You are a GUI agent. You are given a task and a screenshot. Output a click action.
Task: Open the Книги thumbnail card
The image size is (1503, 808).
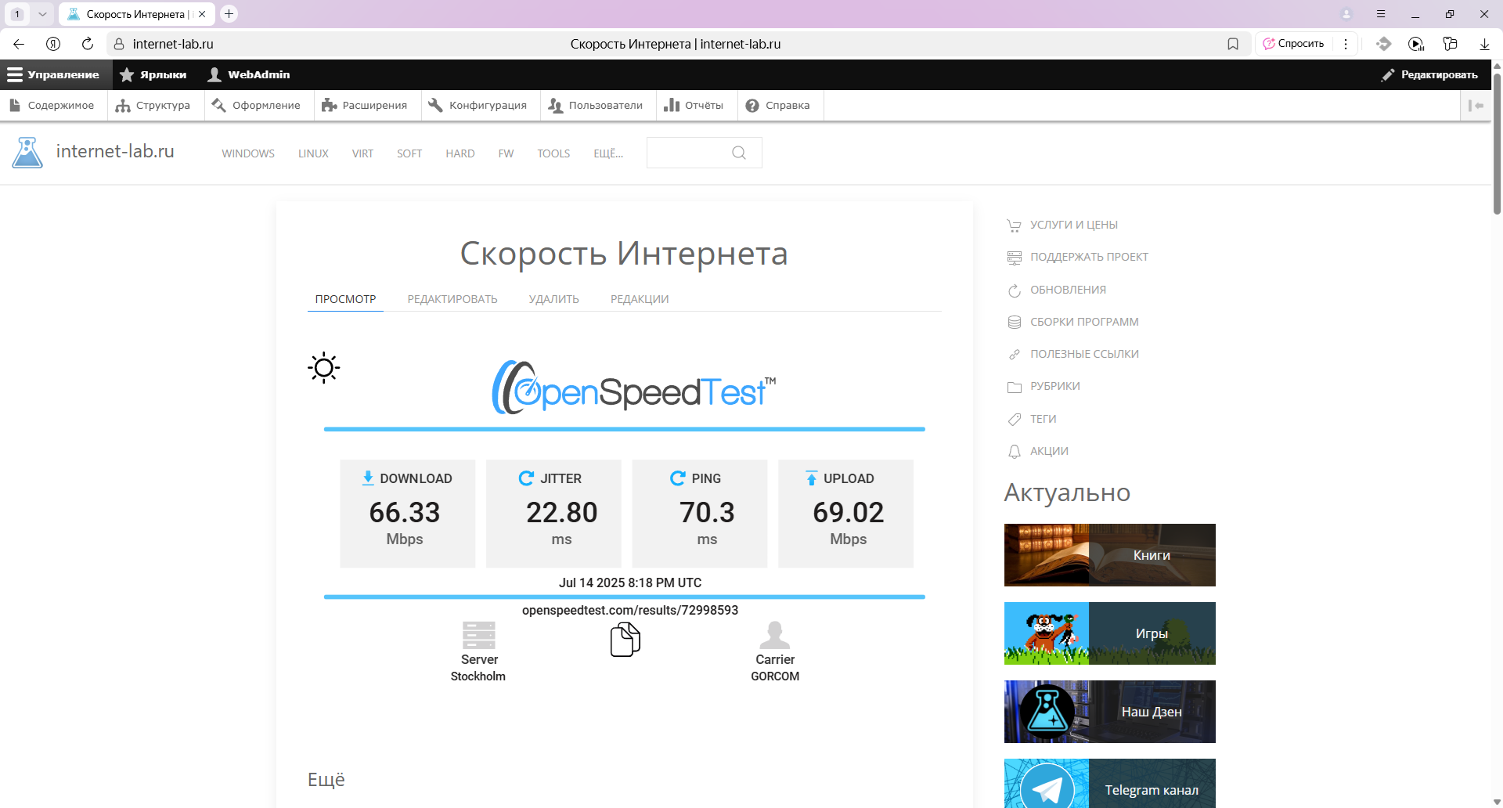(1109, 555)
